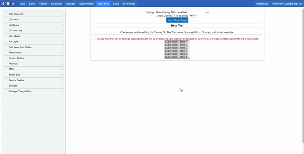The width and height of the screenshot is (304, 154).
Task: Open Preferences in the top bar
Action: [262, 4]
